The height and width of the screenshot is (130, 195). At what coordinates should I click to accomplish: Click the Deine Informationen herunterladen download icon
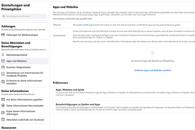(3, 105)
